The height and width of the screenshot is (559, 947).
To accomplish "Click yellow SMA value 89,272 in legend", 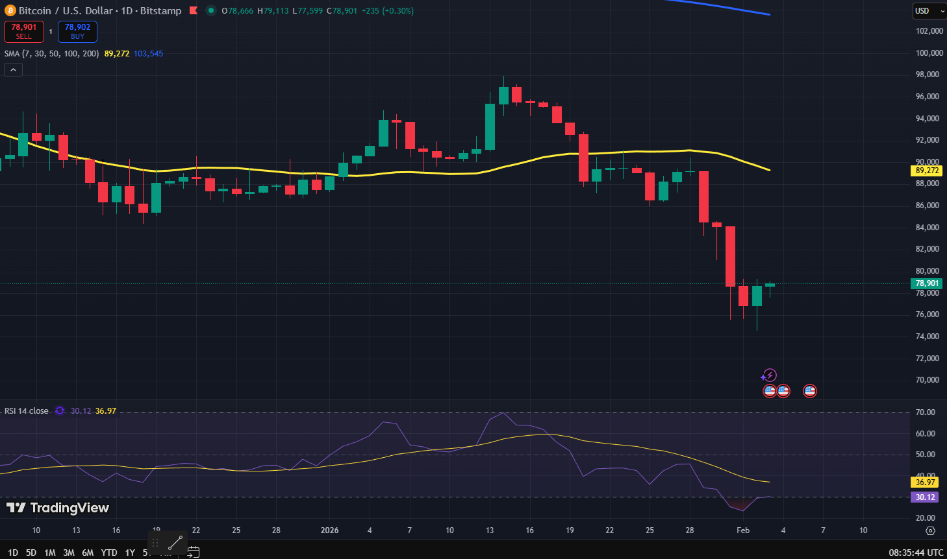I will [x=117, y=53].
